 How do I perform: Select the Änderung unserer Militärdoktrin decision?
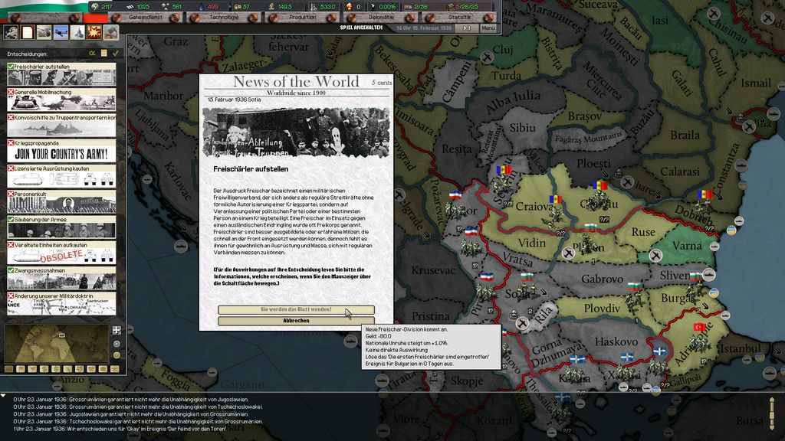pos(61,303)
